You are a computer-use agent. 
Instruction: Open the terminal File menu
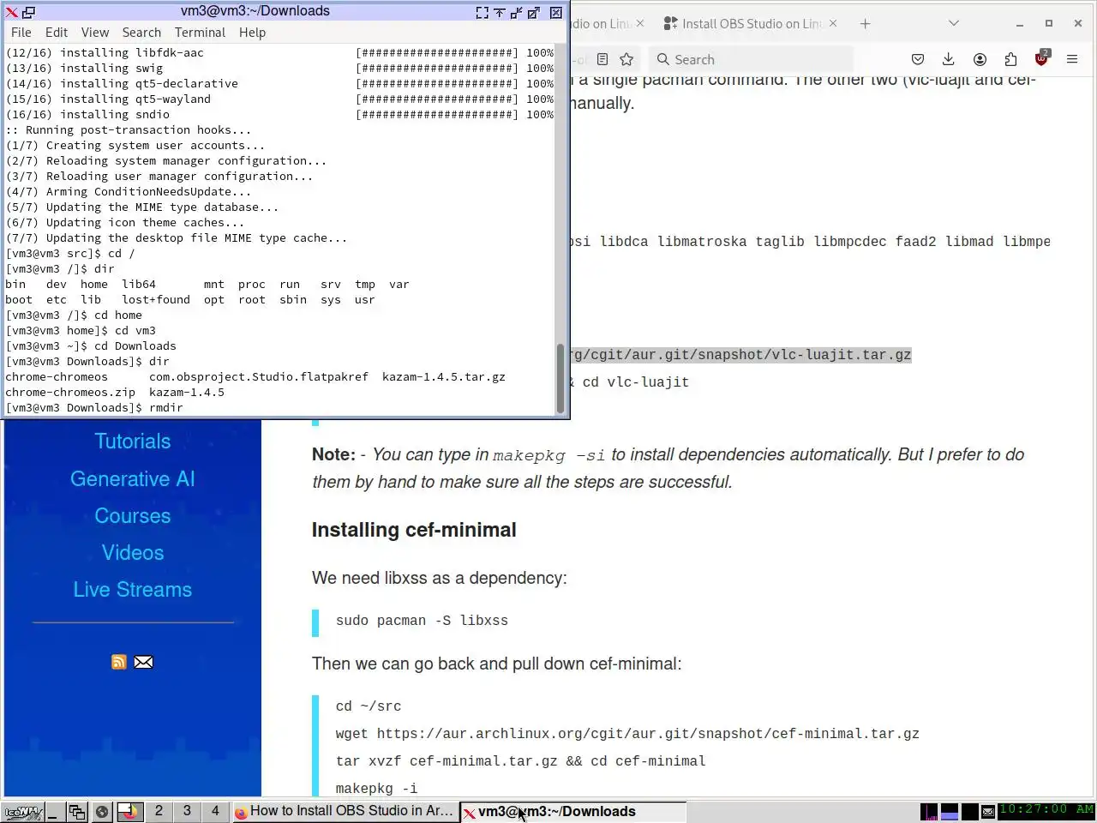21,33
